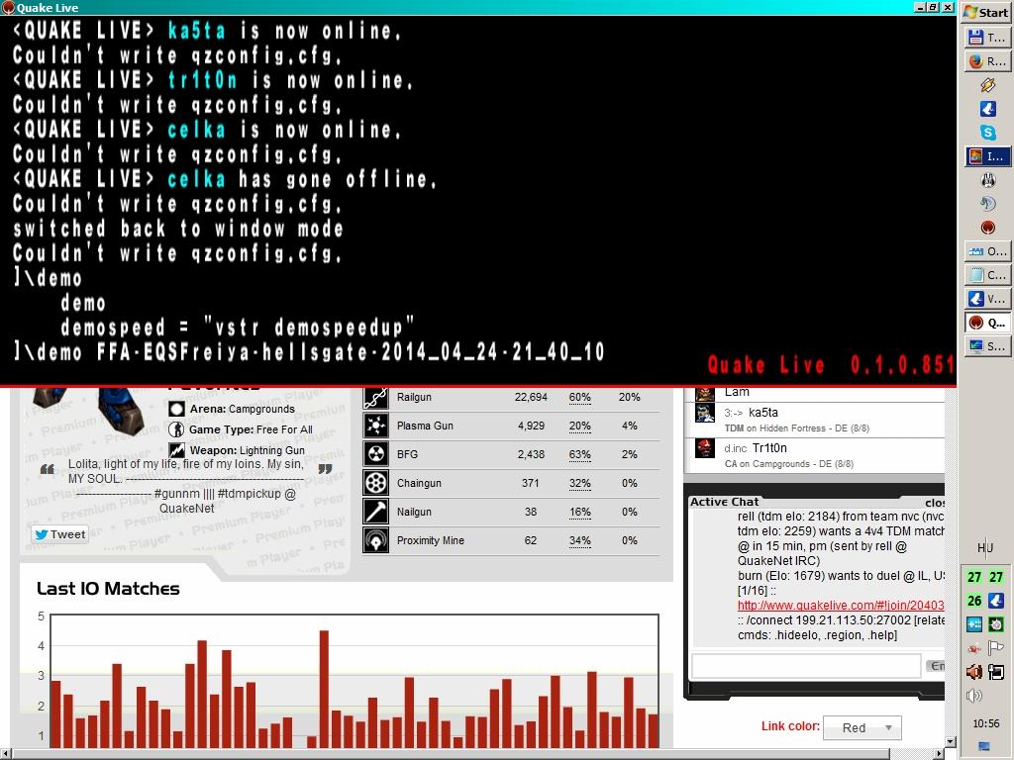Click the Game Type Free For All icon
The width and height of the screenshot is (1014, 760).
176,429
